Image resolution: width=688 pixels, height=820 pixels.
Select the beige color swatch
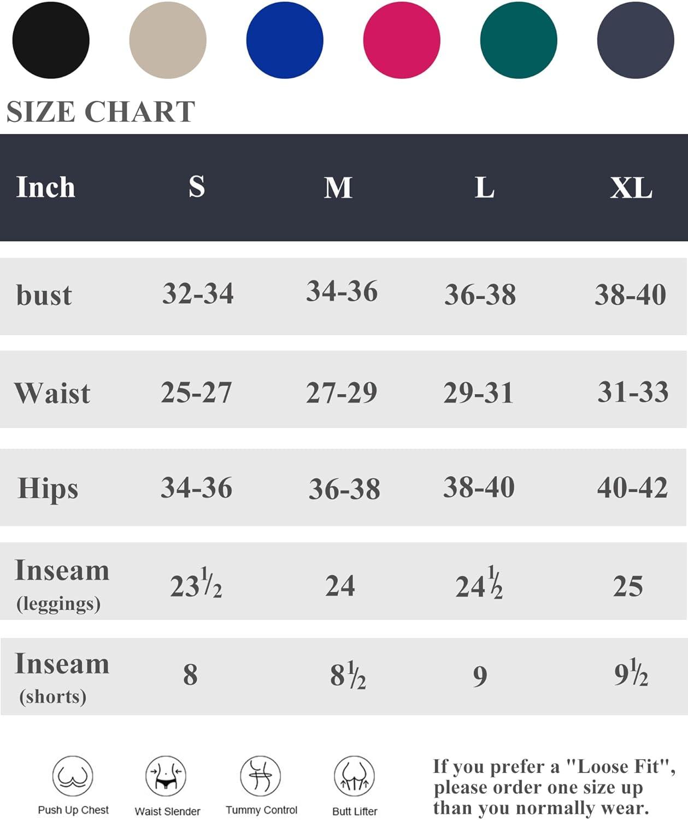tap(168, 40)
